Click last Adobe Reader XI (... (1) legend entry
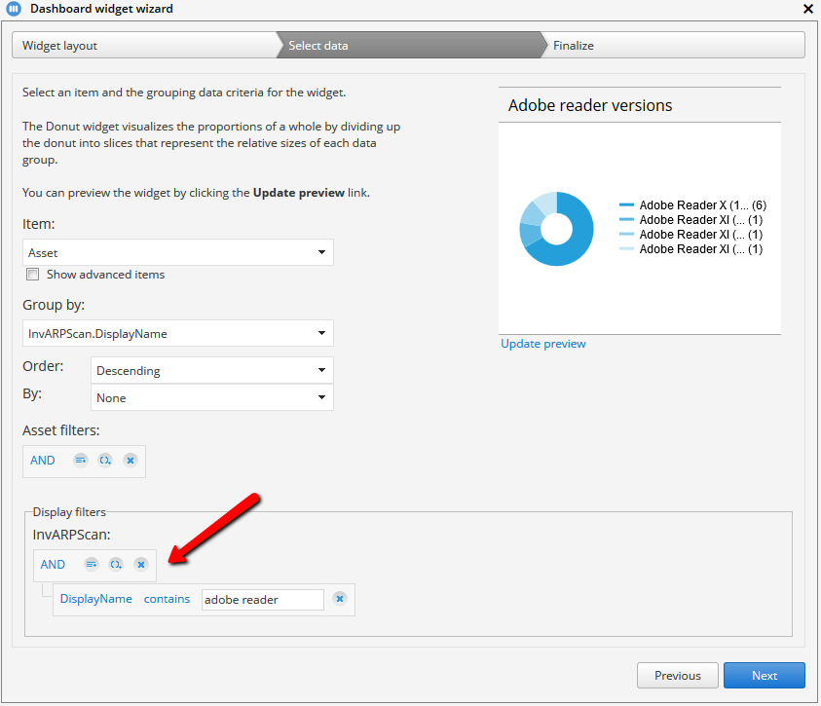This screenshot has width=821, height=706. pos(690,249)
